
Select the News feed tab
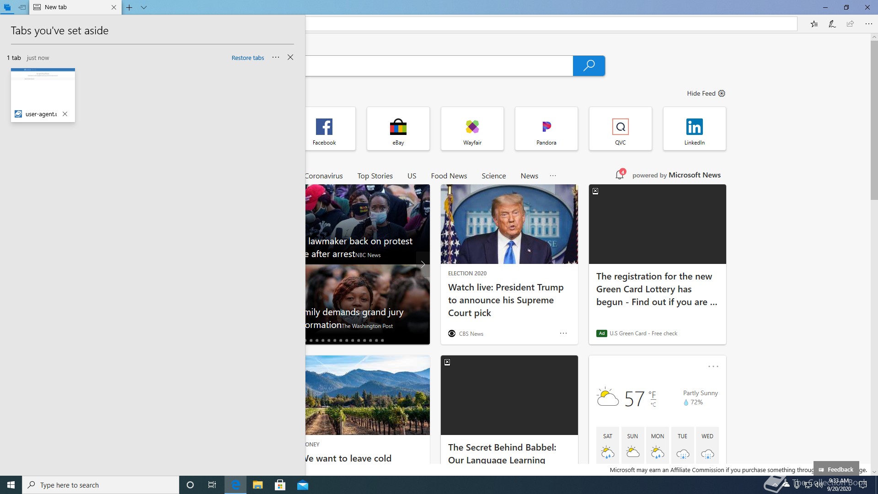529,176
